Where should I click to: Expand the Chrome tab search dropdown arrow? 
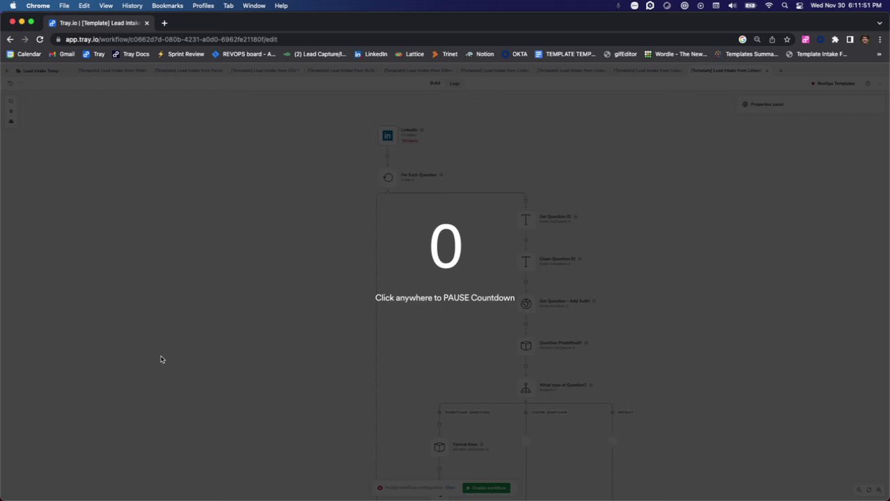pos(880,23)
